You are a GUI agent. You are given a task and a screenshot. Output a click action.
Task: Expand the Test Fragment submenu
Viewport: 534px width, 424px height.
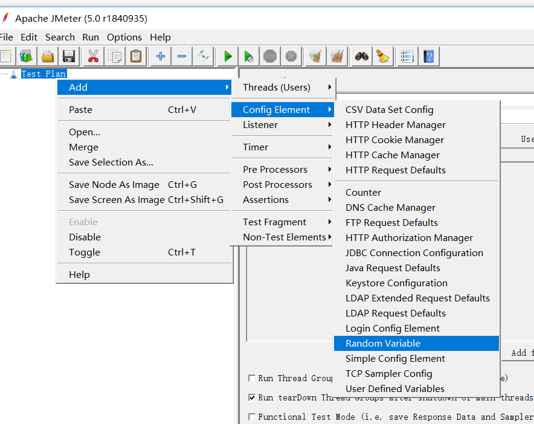[x=282, y=222]
